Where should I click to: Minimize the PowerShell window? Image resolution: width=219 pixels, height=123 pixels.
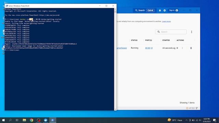point(100,6)
